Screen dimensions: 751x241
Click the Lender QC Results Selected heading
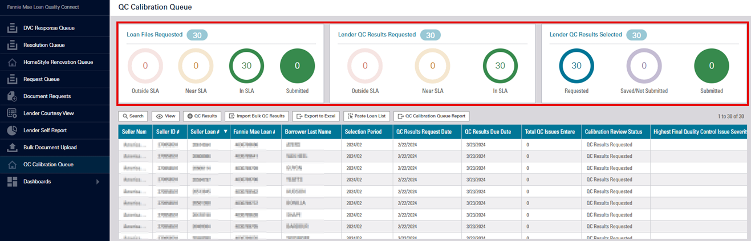[x=586, y=35]
